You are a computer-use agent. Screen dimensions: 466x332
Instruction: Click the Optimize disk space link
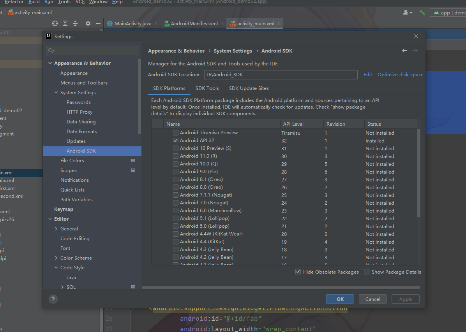pyautogui.click(x=400, y=75)
